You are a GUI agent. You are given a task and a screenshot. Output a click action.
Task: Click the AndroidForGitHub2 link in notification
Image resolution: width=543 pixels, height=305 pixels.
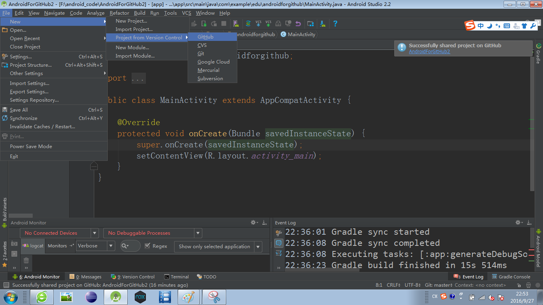(429, 52)
